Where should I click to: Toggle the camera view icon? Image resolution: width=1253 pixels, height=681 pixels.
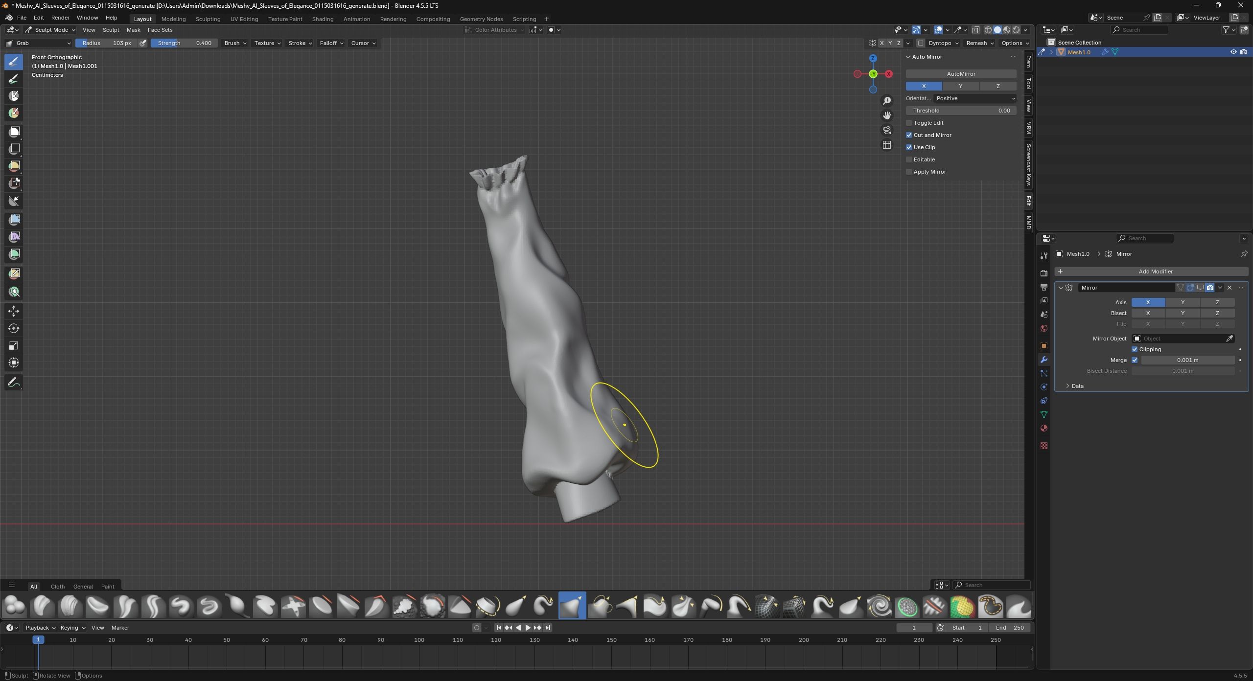(887, 130)
